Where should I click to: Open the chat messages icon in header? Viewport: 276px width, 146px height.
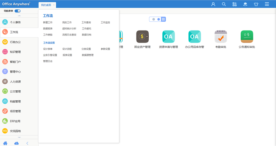point(245,4)
